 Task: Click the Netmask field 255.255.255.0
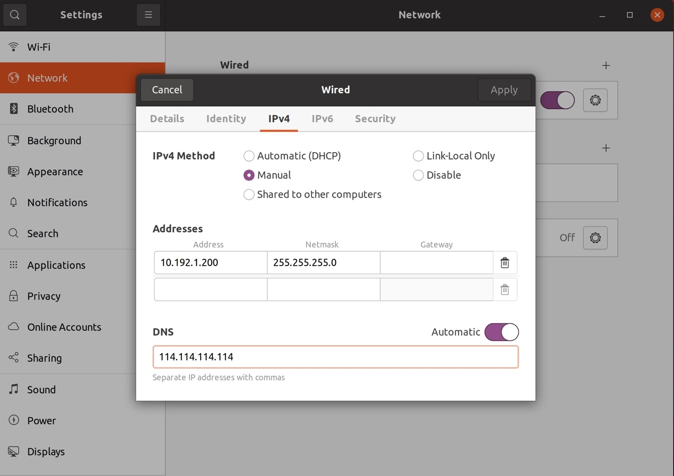[324, 262]
